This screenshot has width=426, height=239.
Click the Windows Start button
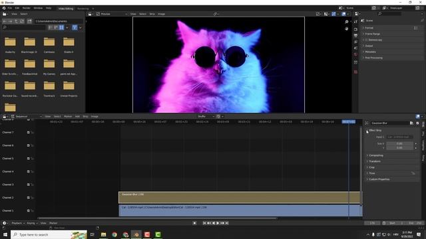(5, 234)
